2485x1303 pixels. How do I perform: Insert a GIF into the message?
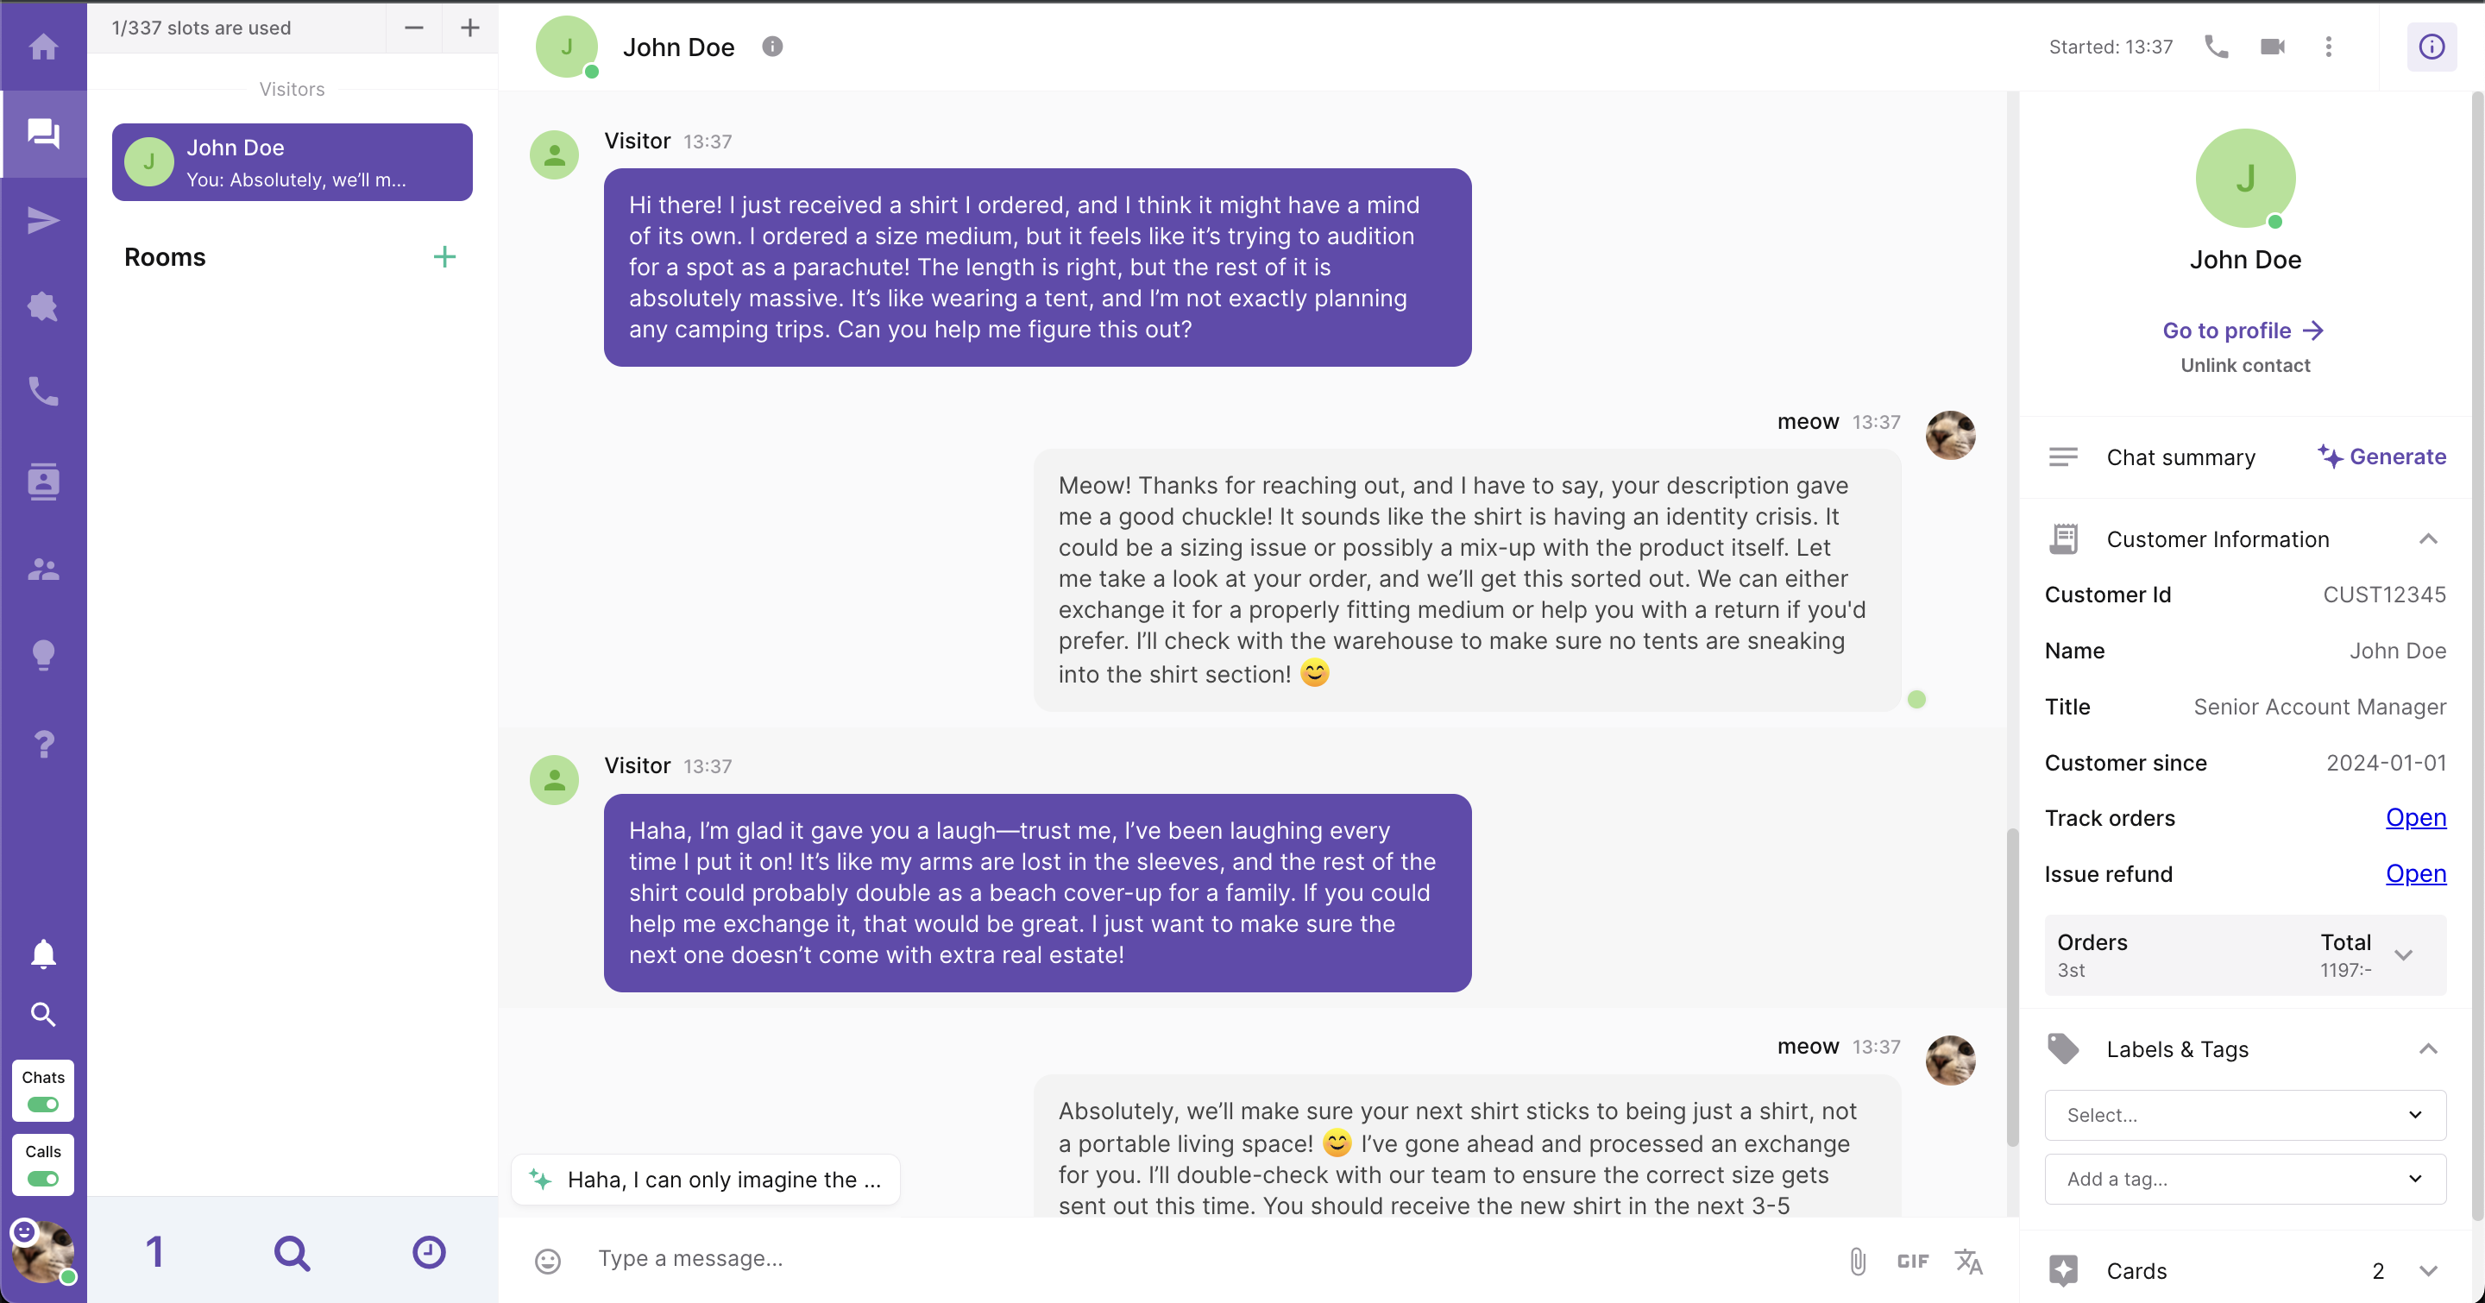(1912, 1260)
